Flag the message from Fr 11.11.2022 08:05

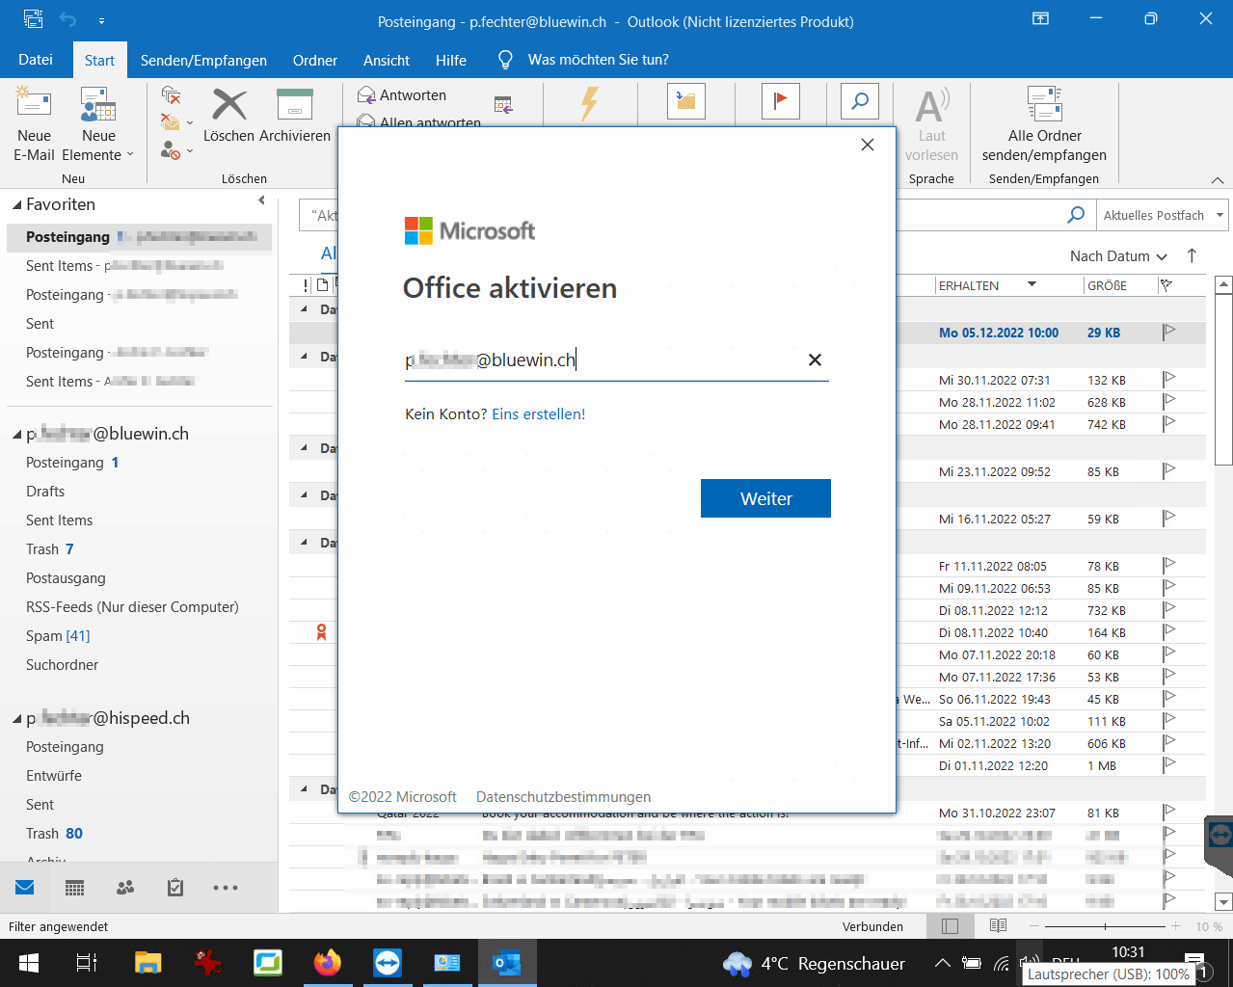click(1169, 566)
